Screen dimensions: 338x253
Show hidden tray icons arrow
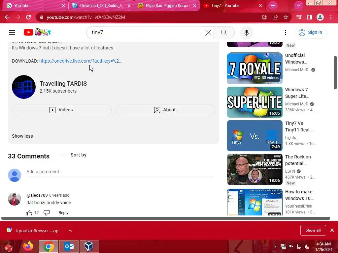[275, 247]
